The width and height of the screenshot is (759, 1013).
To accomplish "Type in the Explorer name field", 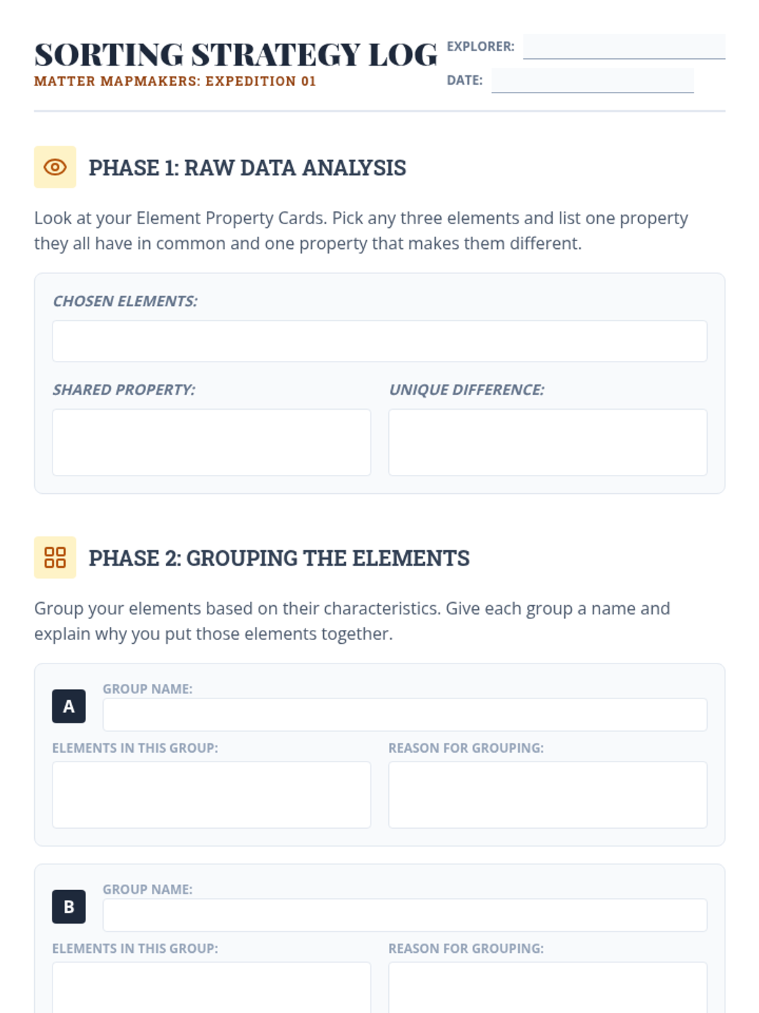I will (624, 47).
